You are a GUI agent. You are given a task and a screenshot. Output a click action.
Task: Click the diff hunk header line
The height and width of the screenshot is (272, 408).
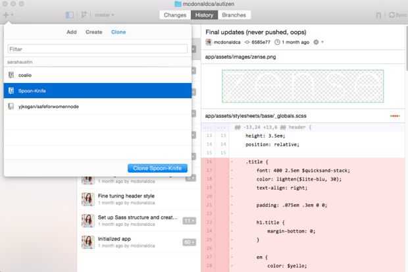(303, 127)
